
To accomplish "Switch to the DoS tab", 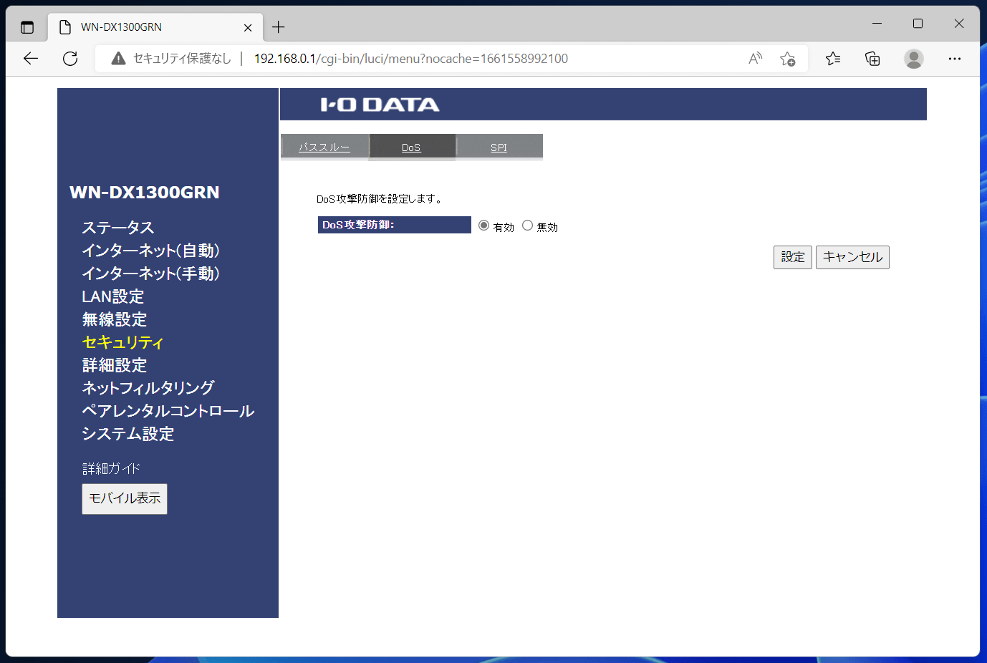I will coord(411,147).
